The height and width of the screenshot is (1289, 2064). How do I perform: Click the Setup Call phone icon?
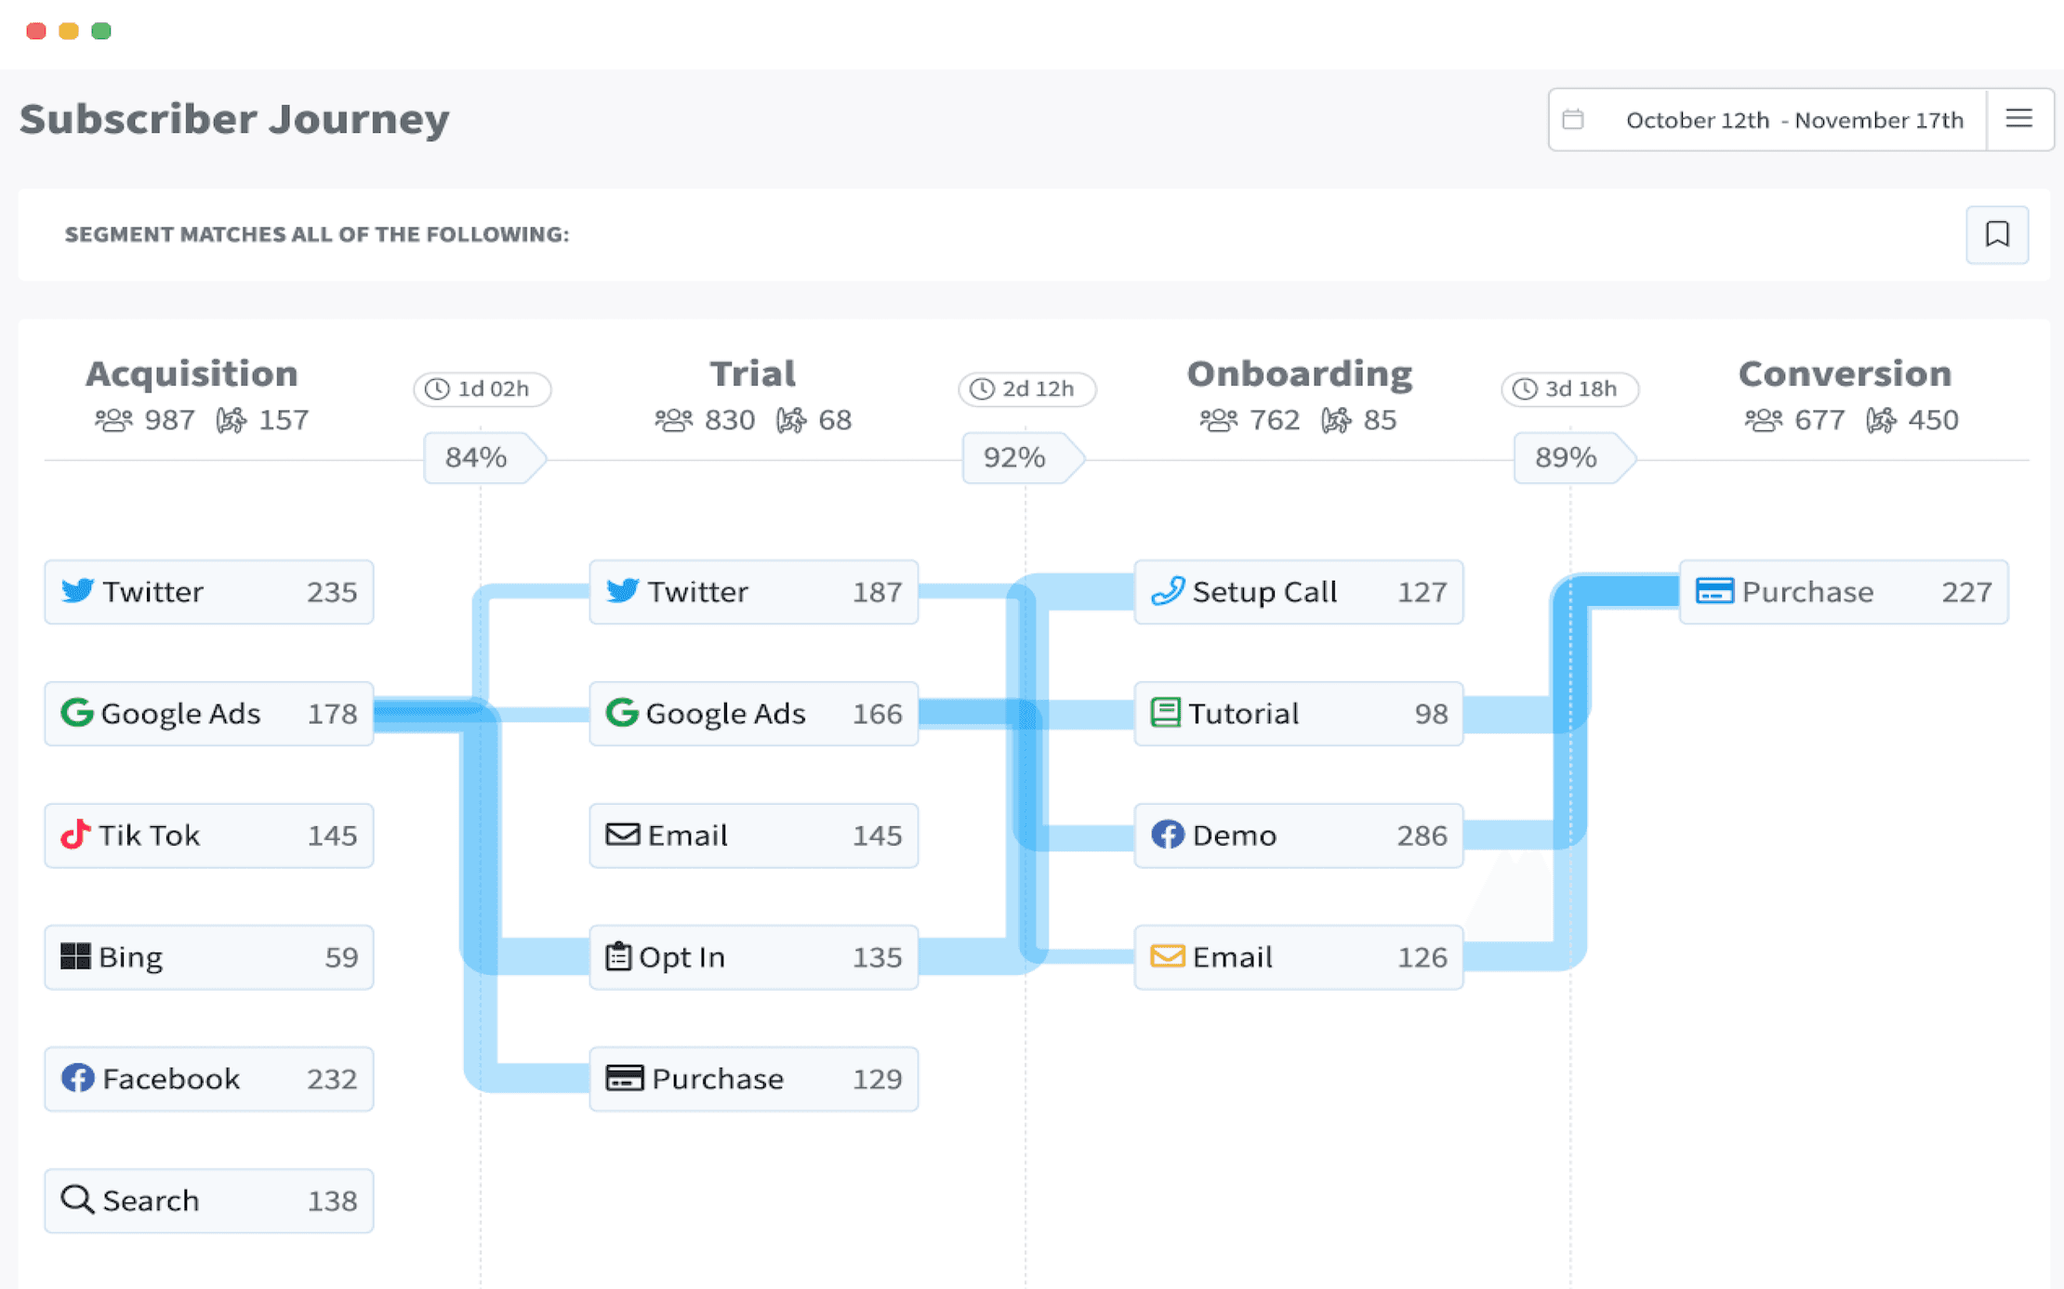(1167, 591)
